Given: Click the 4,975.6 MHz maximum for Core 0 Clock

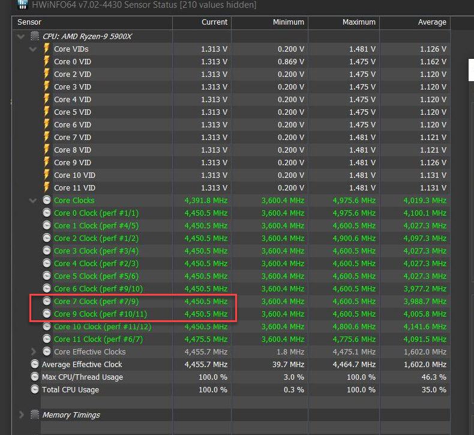Looking at the screenshot, I should coord(354,213).
